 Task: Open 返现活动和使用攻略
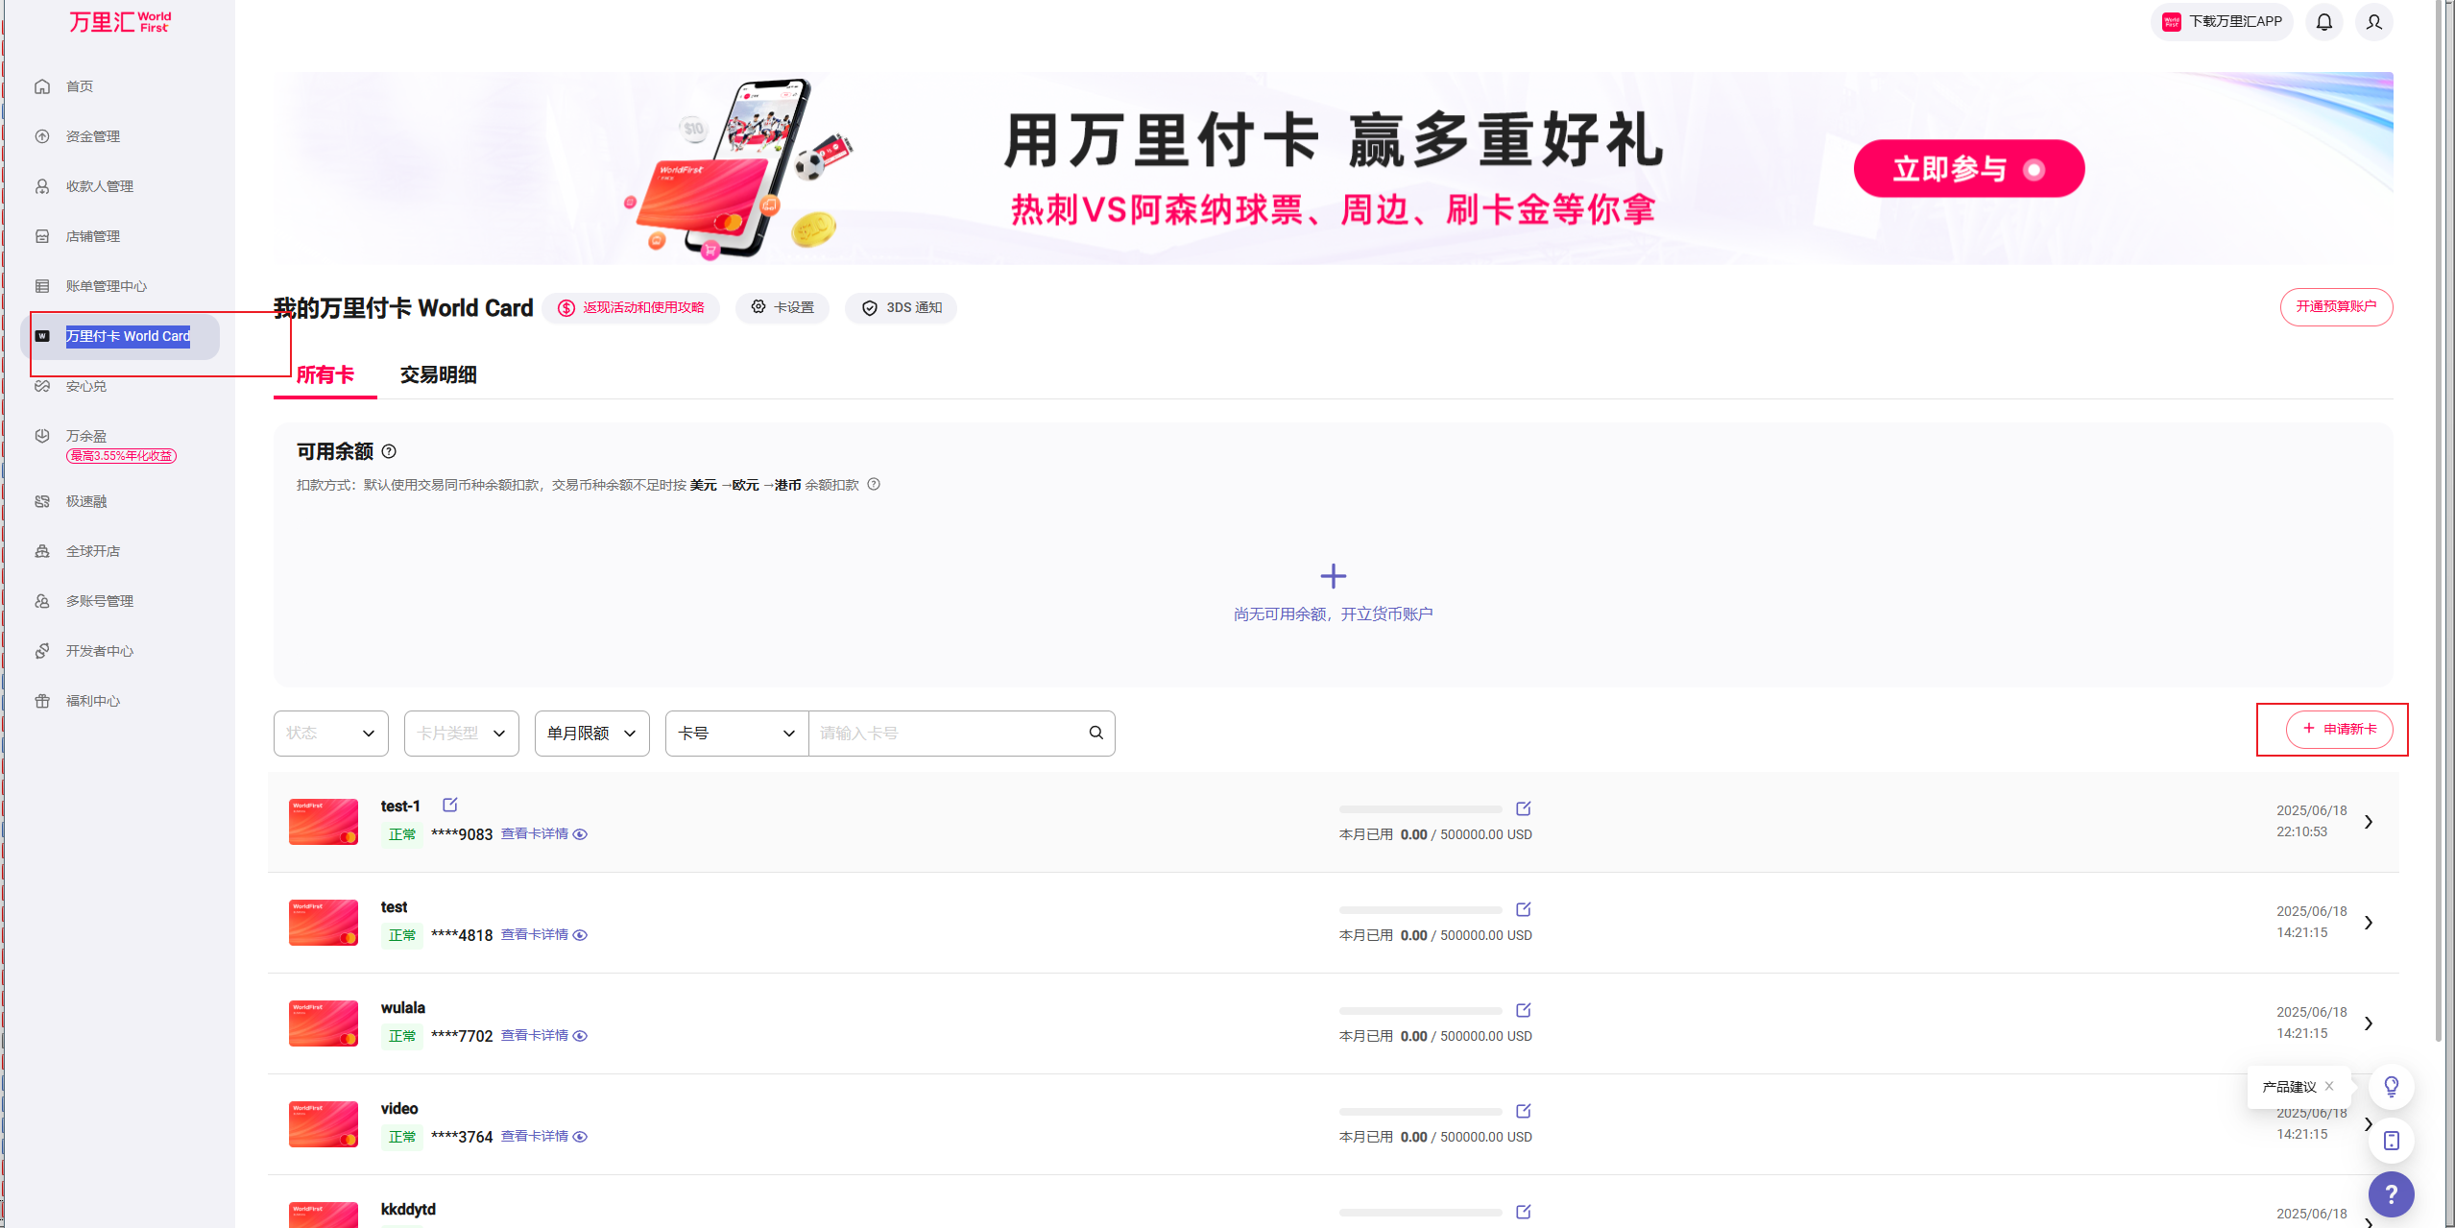point(631,308)
